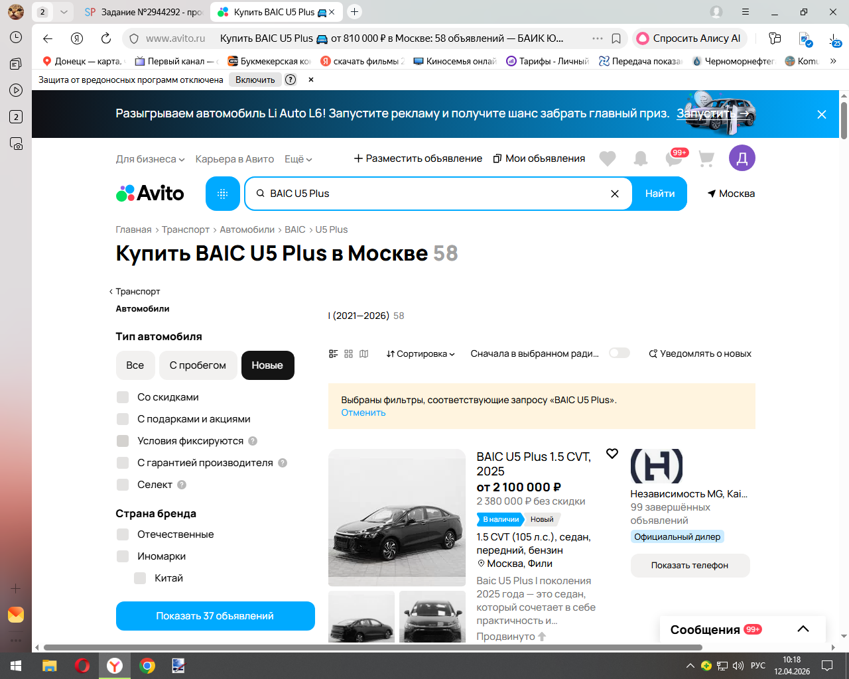
Task: Show hidden system tray icons
Action: pos(690,666)
